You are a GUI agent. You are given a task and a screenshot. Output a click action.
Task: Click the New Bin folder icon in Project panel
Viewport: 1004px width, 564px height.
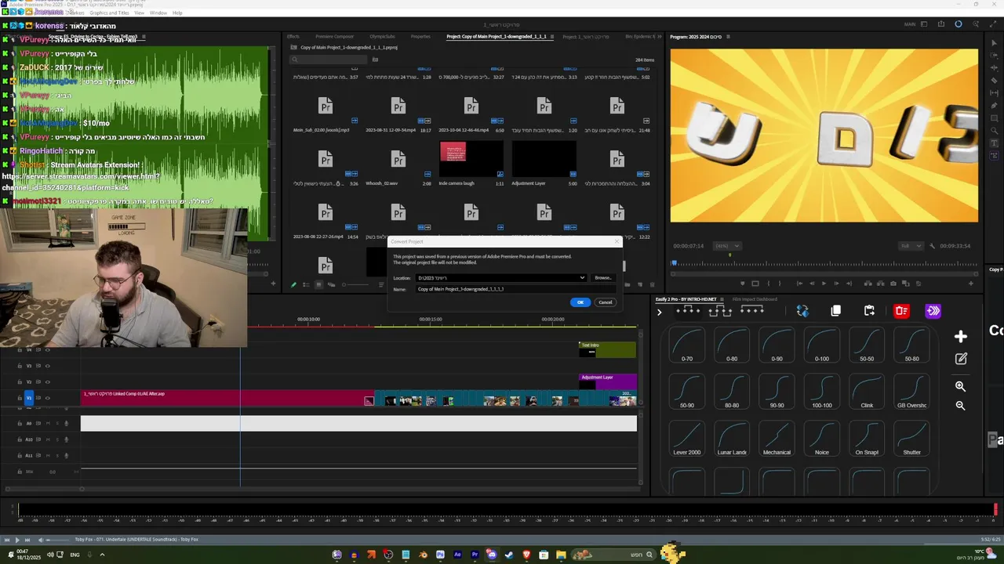coord(627,284)
